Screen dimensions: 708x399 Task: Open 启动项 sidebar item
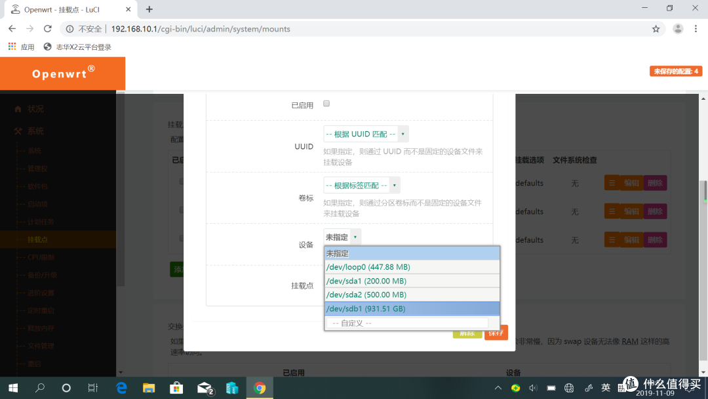(x=37, y=204)
